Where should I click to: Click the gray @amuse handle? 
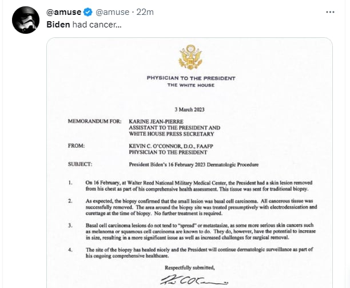point(112,12)
